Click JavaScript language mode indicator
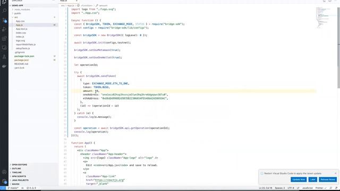 pos(307,188)
